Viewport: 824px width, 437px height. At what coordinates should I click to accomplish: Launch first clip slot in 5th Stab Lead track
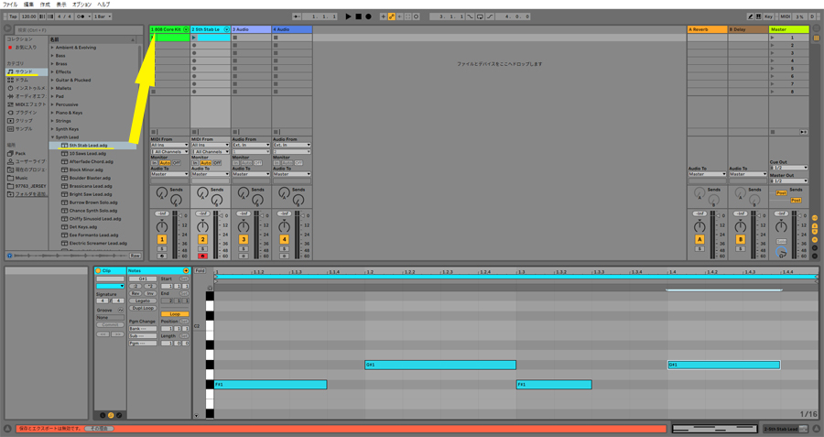tap(194, 38)
